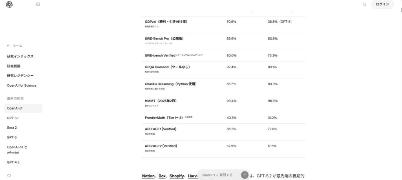Screen dimensions: 402x180
Task: Toggle the sidebar panel icon
Action: point(38,4)
